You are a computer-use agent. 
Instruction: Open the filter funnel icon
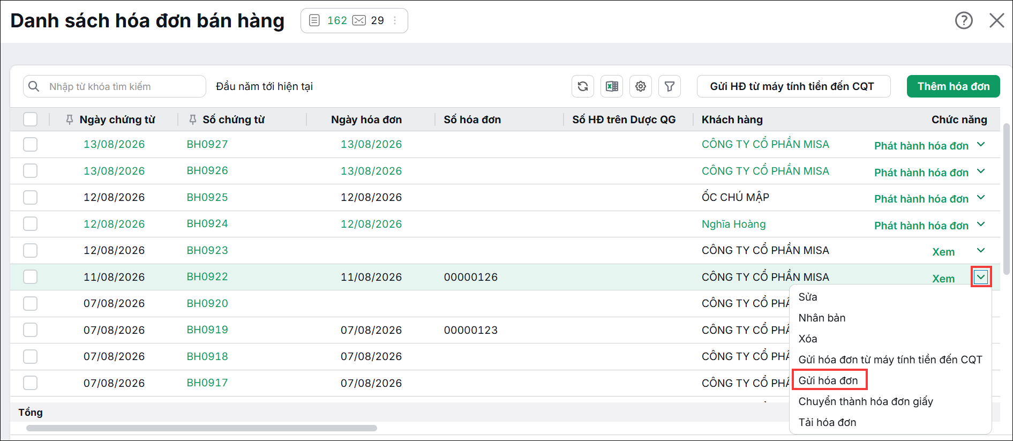pyautogui.click(x=670, y=86)
